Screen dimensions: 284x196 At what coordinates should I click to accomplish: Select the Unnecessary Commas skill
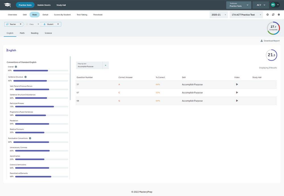coord(18,147)
